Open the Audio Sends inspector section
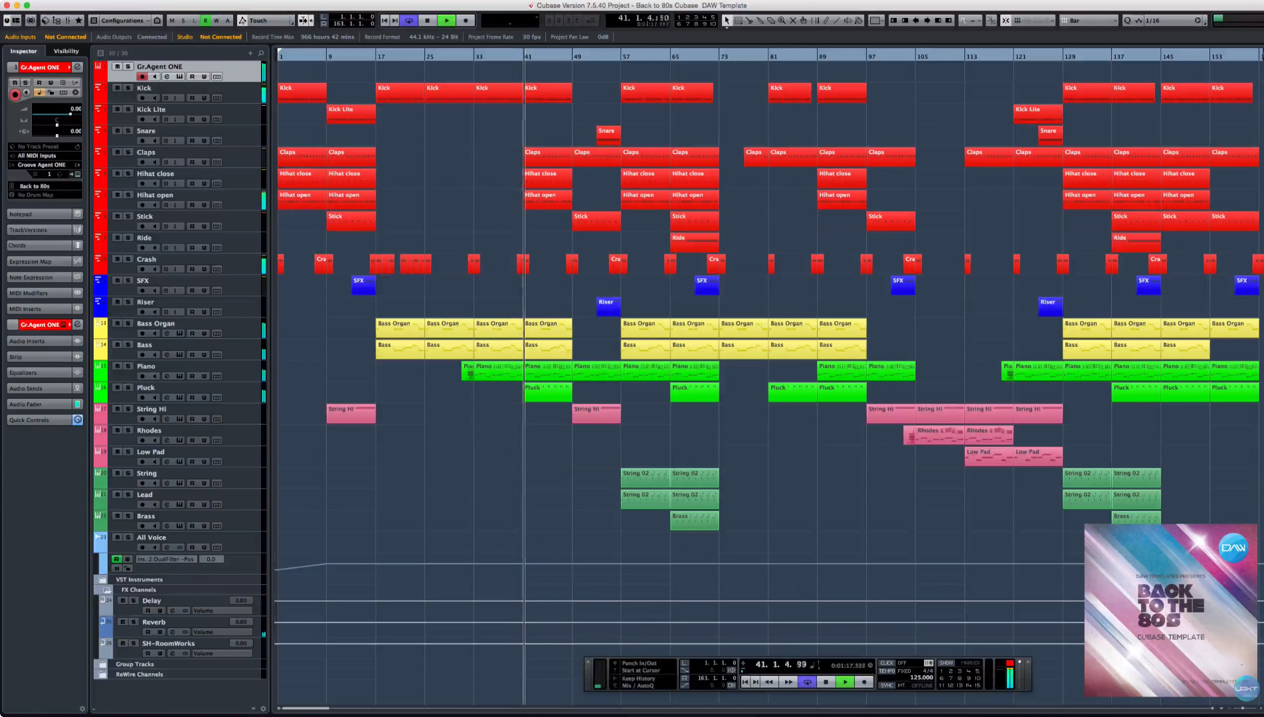The image size is (1264, 717). tap(45, 389)
